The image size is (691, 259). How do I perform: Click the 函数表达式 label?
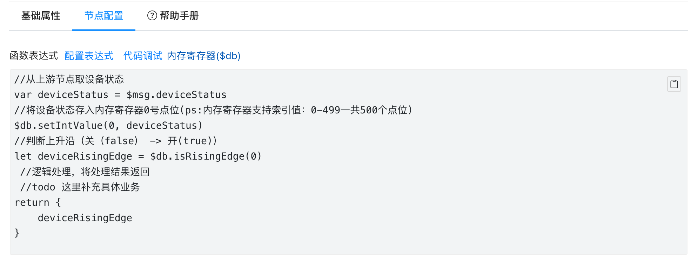point(34,56)
